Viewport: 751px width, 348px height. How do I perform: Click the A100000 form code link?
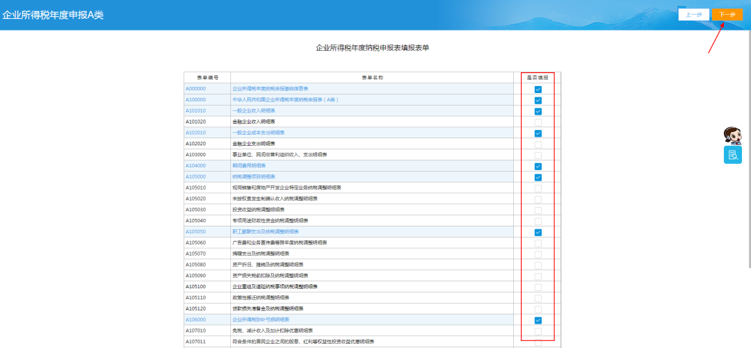pyautogui.click(x=195, y=100)
